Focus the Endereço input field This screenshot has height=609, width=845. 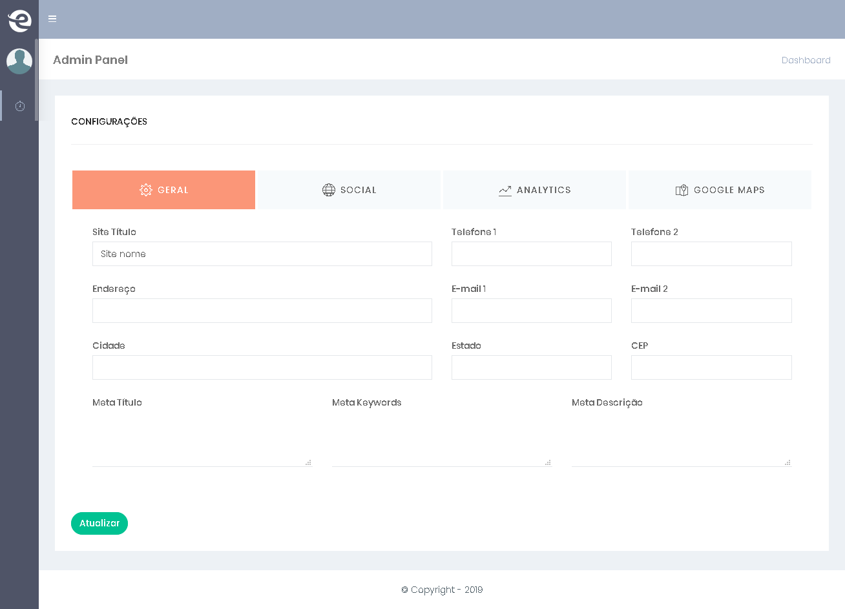click(262, 311)
